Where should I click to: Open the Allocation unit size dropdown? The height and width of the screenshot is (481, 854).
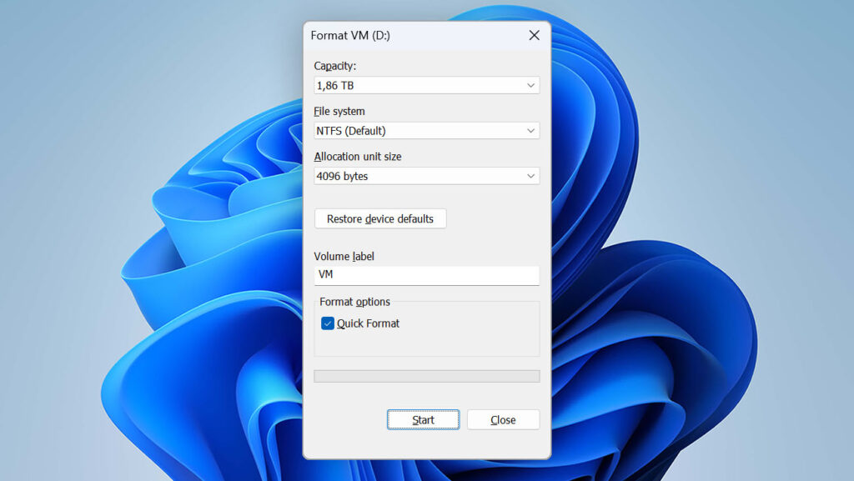click(426, 176)
